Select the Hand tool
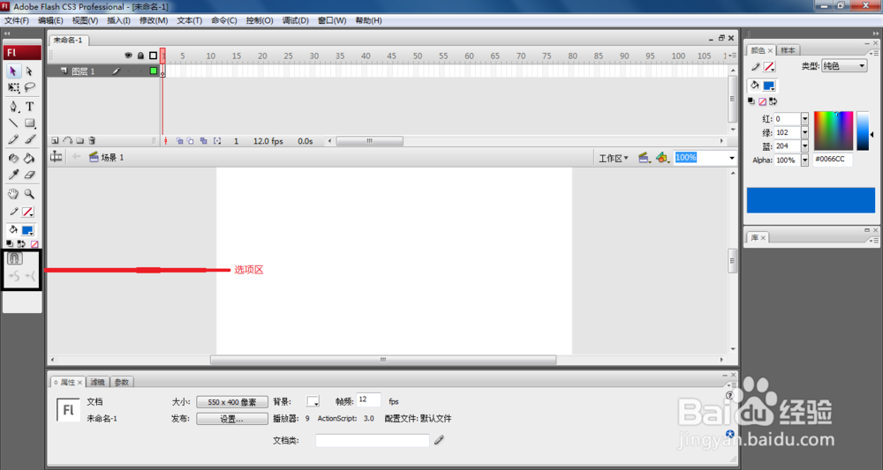 coord(13,194)
